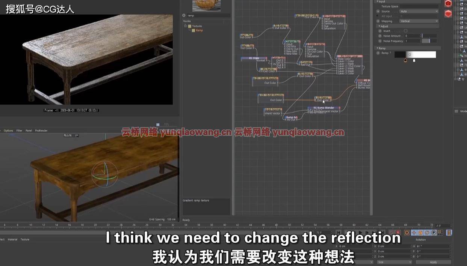Screen dimensions: 467x266
Task: Click the Redshift IPR icon below the camera icon
Action: (449, 14)
